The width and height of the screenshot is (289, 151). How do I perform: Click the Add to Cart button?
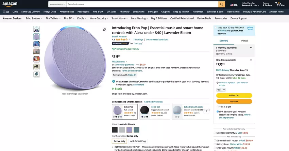(234, 96)
